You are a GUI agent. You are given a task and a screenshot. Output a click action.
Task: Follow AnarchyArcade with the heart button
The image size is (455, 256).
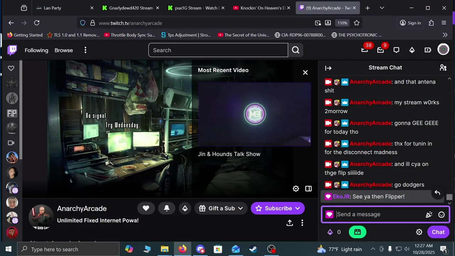point(146,208)
